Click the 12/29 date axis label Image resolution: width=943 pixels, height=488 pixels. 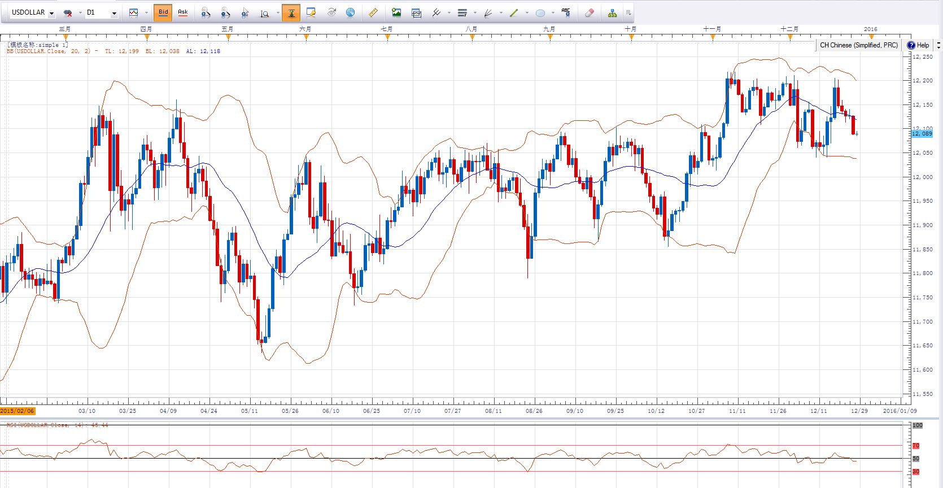pos(859,411)
